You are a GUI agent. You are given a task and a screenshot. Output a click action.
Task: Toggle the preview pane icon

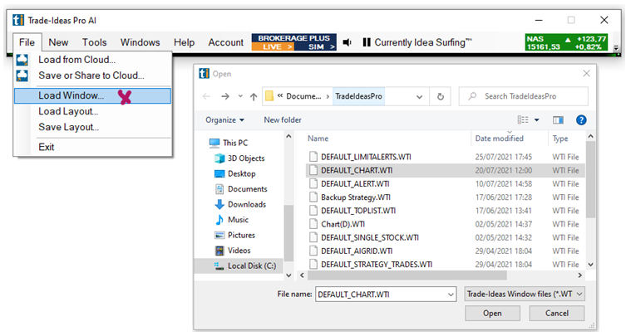point(558,120)
